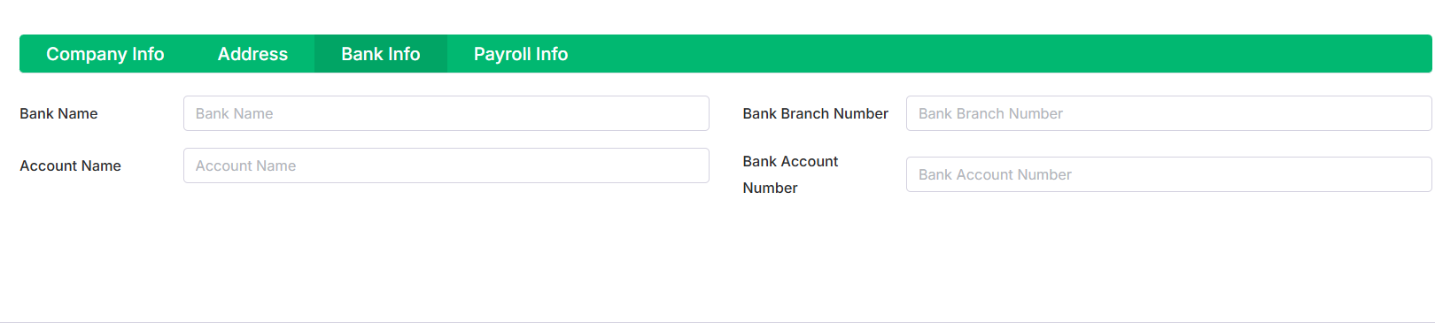Place cursor in the bank's name text box
Viewport: 1435px width, 323px height.
pyautogui.click(x=446, y=113)
